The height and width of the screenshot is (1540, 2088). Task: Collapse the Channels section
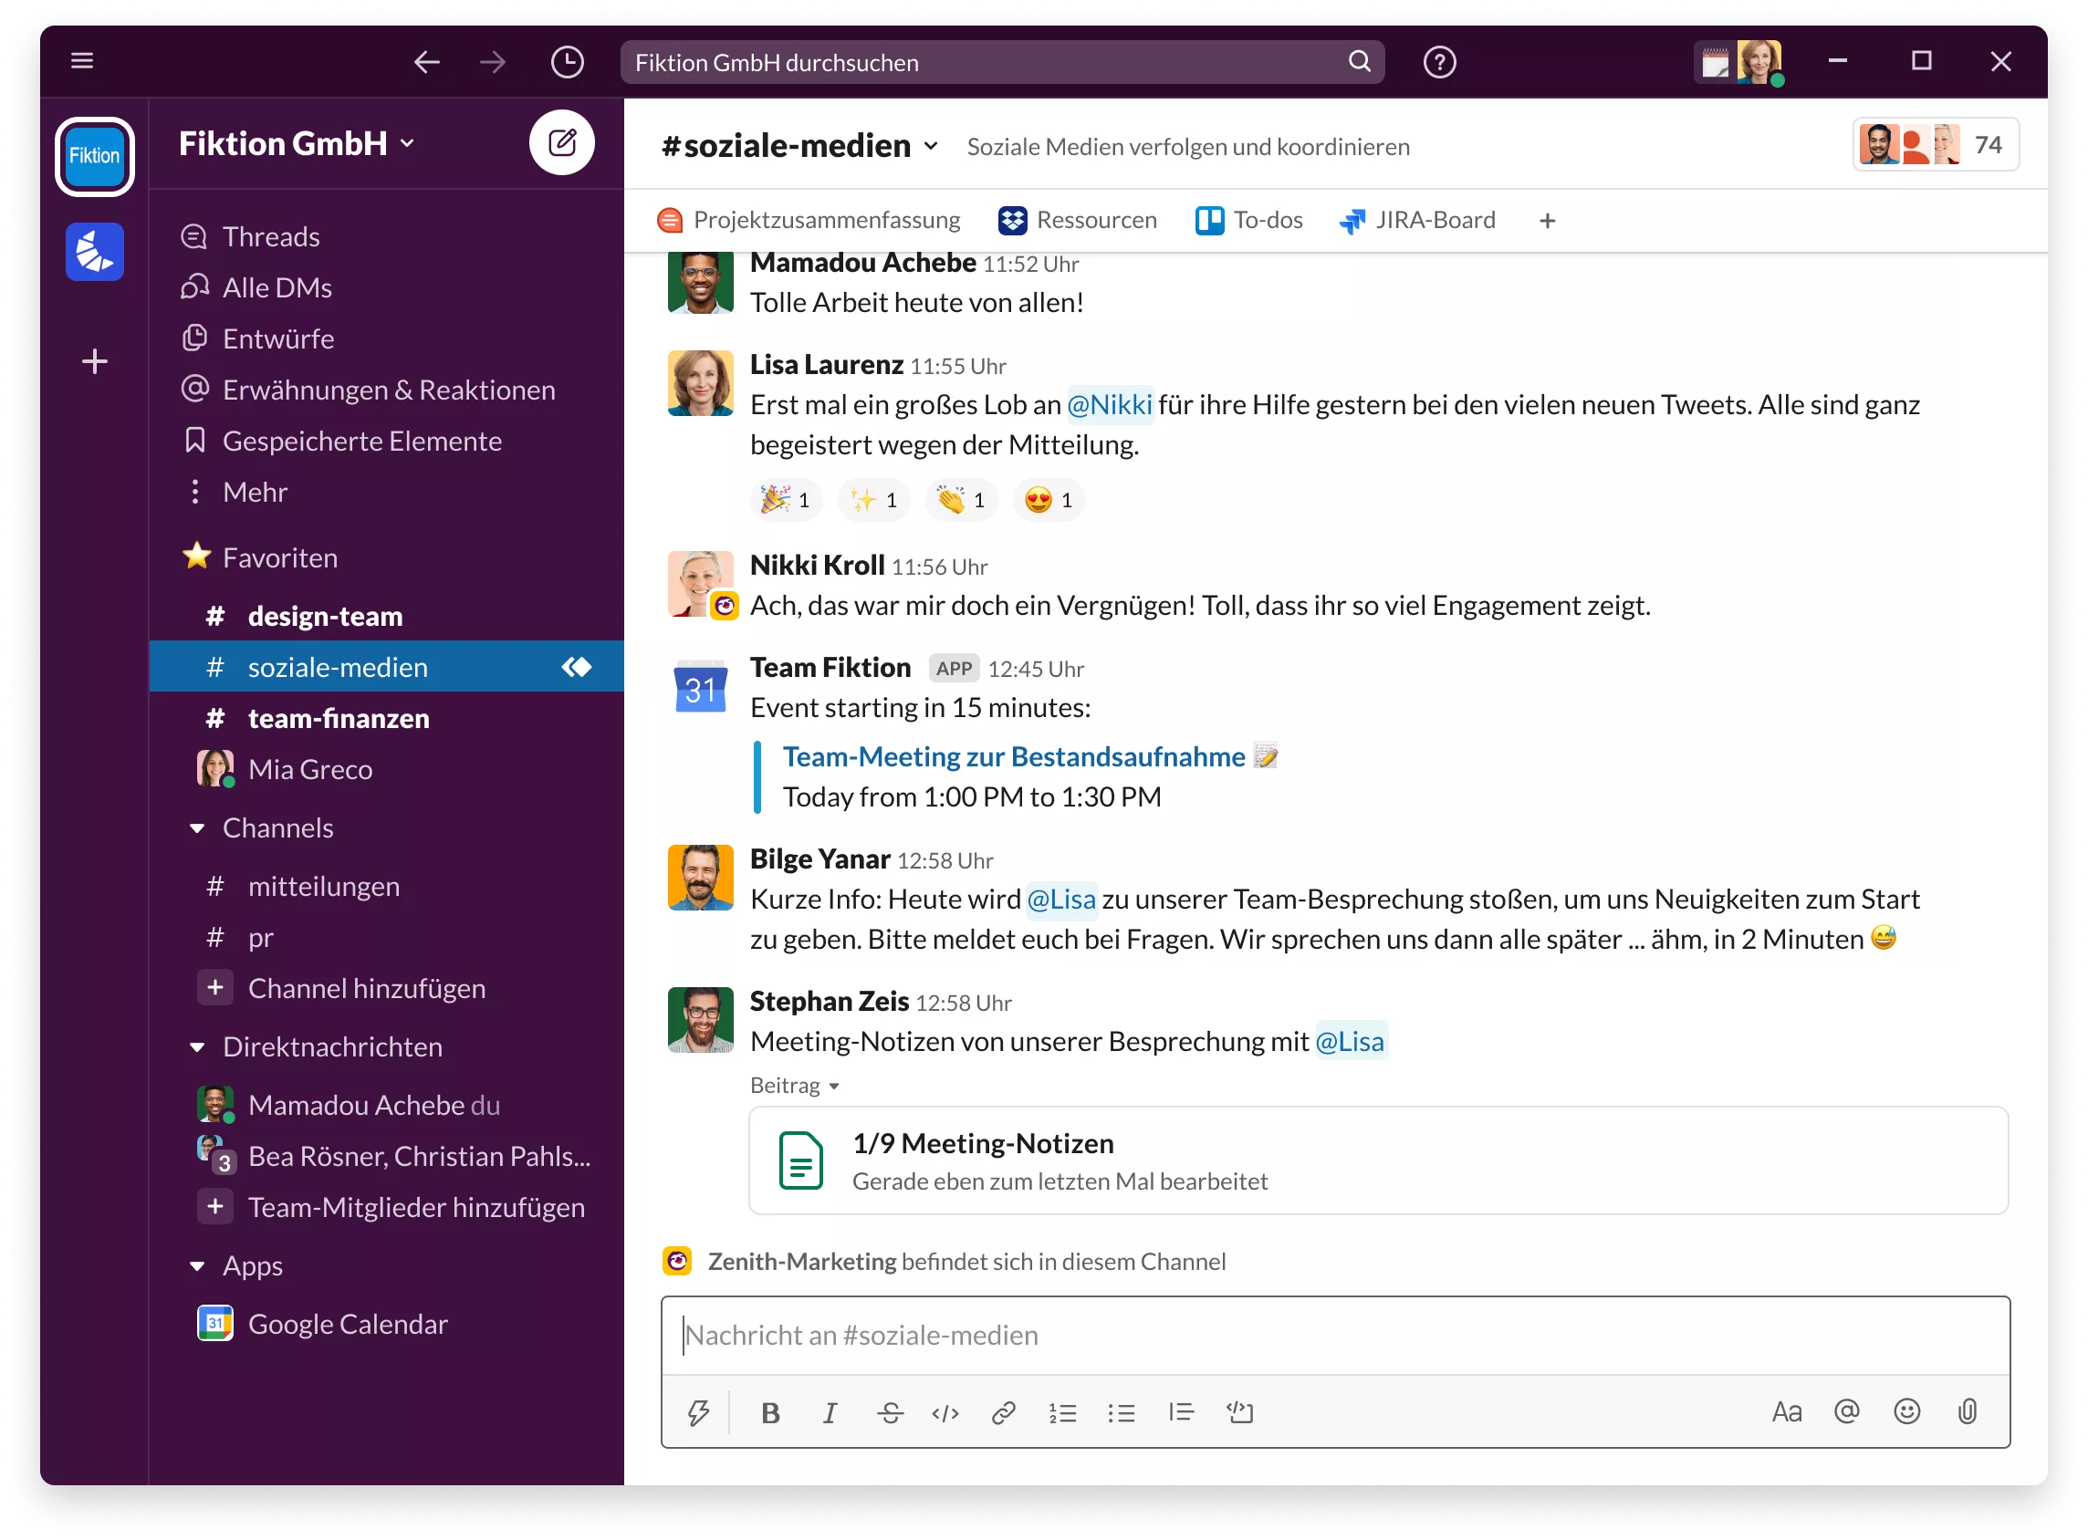[196, 827]
